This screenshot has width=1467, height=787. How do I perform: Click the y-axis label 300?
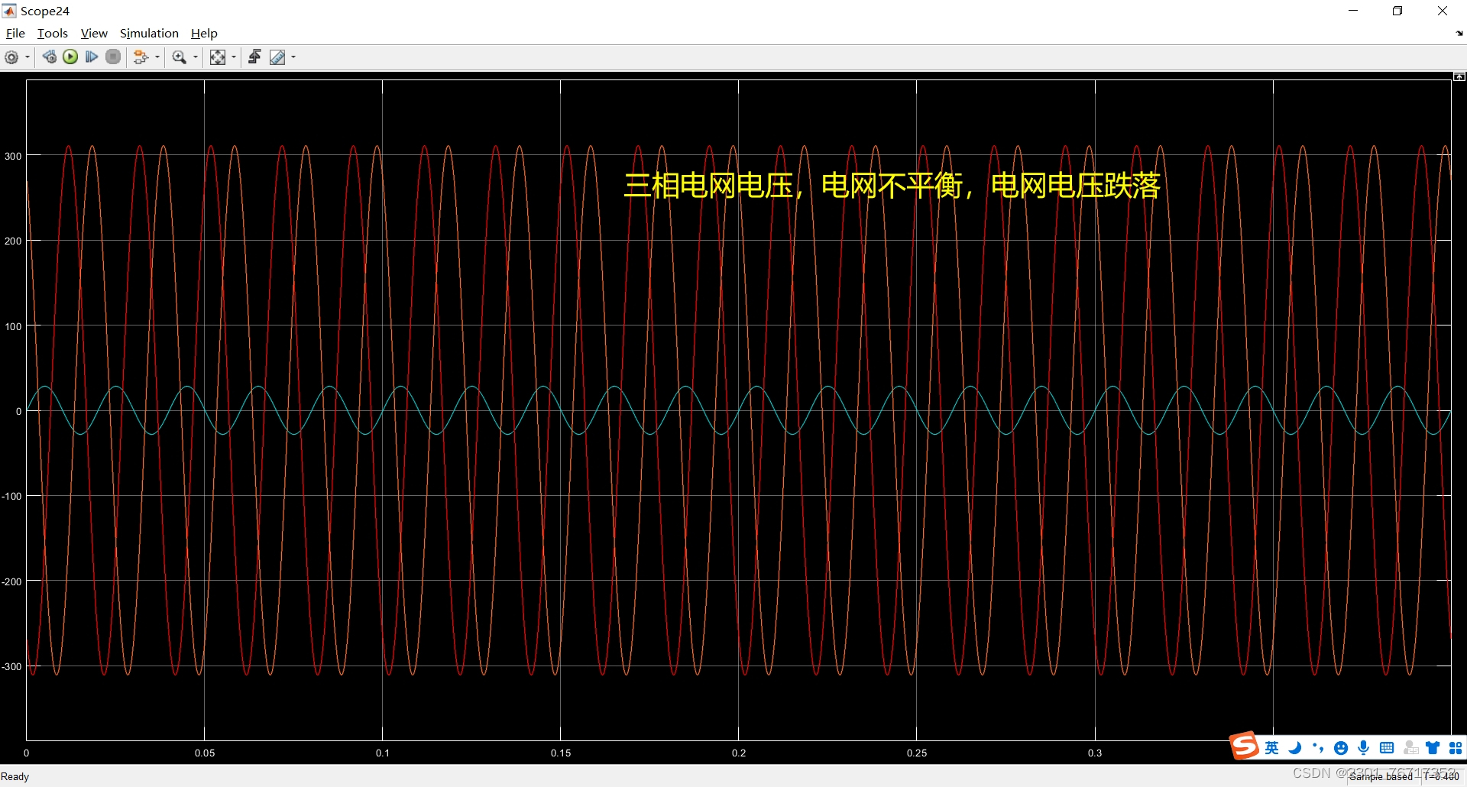pyautogui.click(x=13, y=156)
